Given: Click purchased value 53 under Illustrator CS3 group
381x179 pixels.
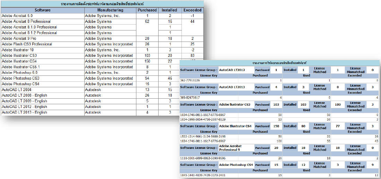Looking at the screenshot, I should [x=279, y=119].
